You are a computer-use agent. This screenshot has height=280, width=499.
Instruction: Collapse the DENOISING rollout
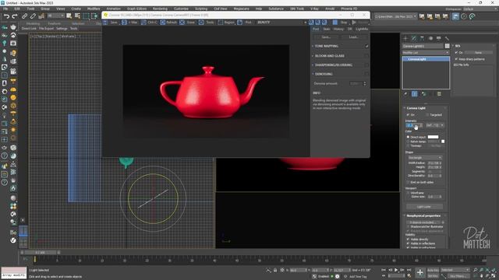tap(324, 74)
